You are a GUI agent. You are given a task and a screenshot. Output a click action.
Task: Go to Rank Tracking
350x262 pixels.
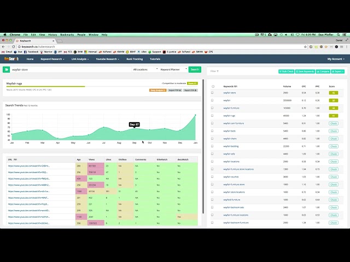pyautogui.click(x=135, y=59)
